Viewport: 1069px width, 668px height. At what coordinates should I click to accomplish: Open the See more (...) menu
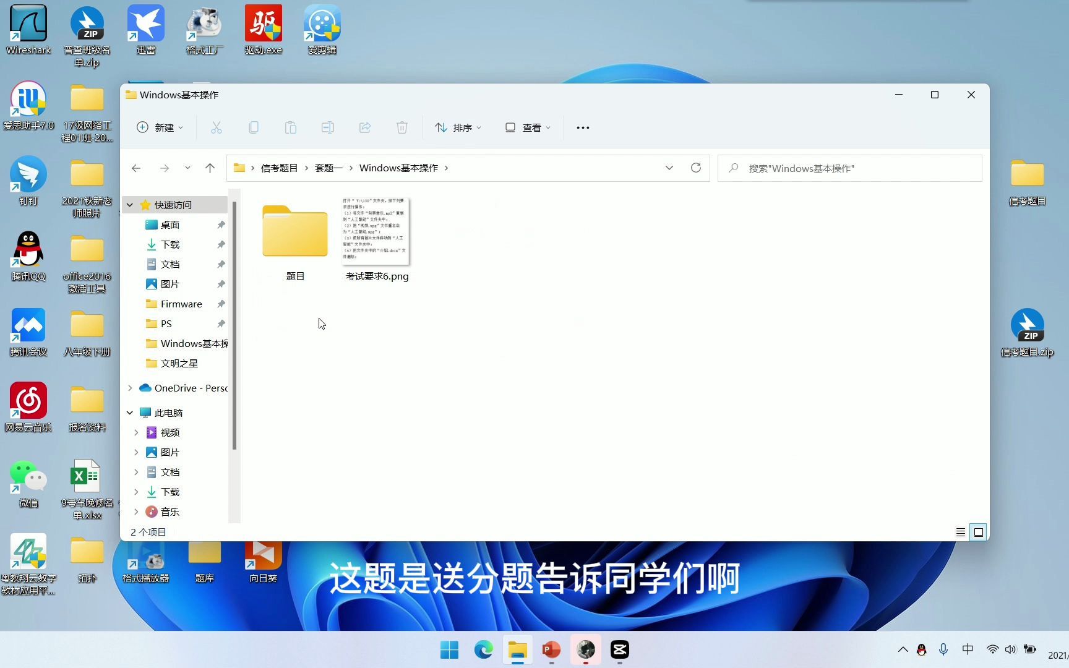coord(582,127)
